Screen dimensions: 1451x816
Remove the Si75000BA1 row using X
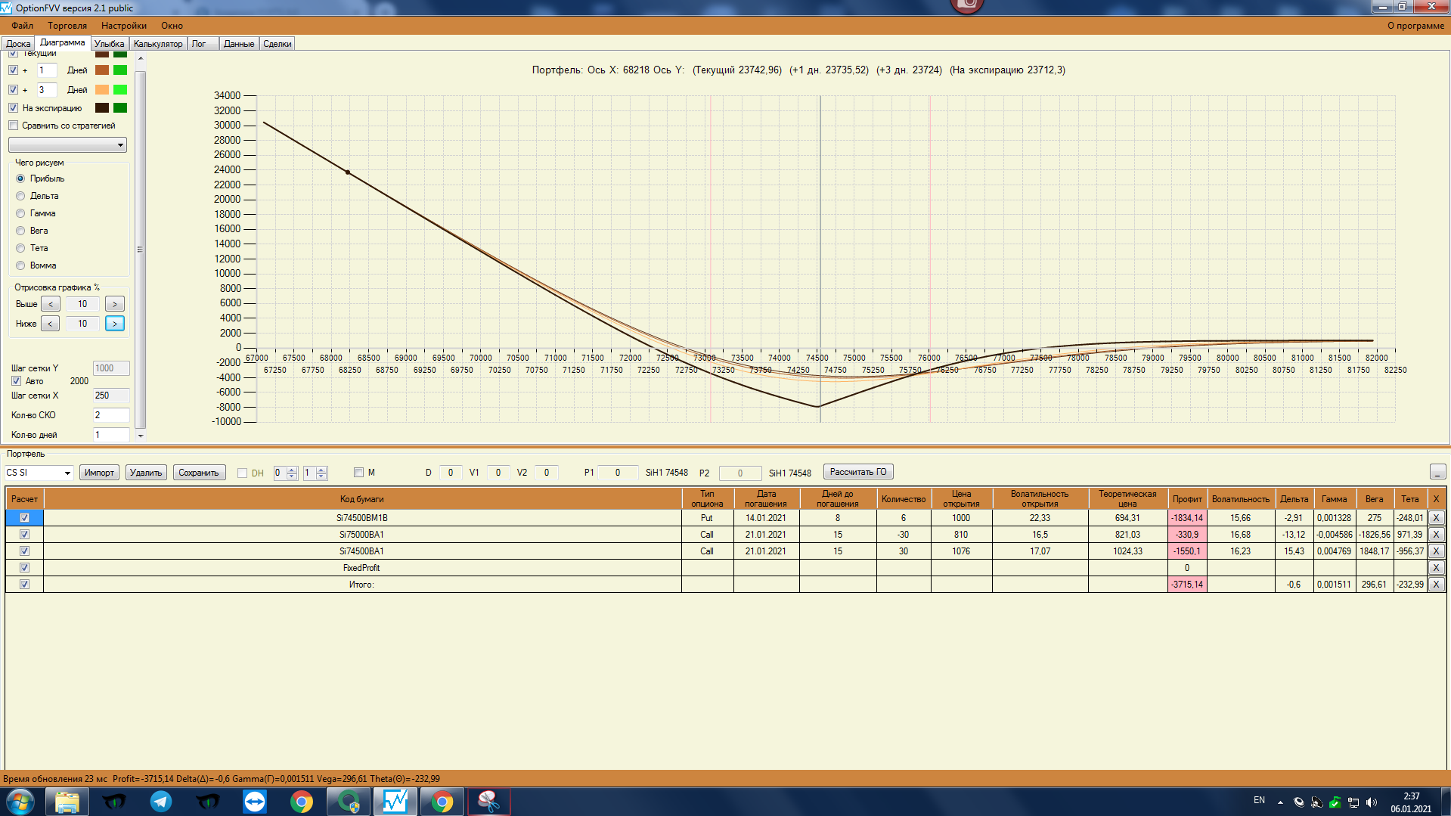pyautogui.click(x=1436, y=535)
